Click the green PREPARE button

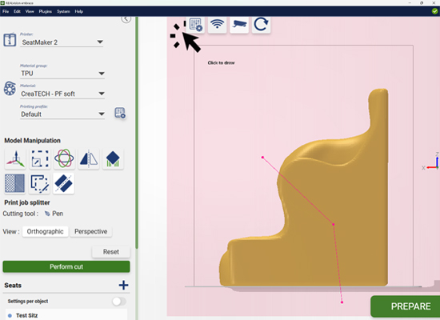406,306
